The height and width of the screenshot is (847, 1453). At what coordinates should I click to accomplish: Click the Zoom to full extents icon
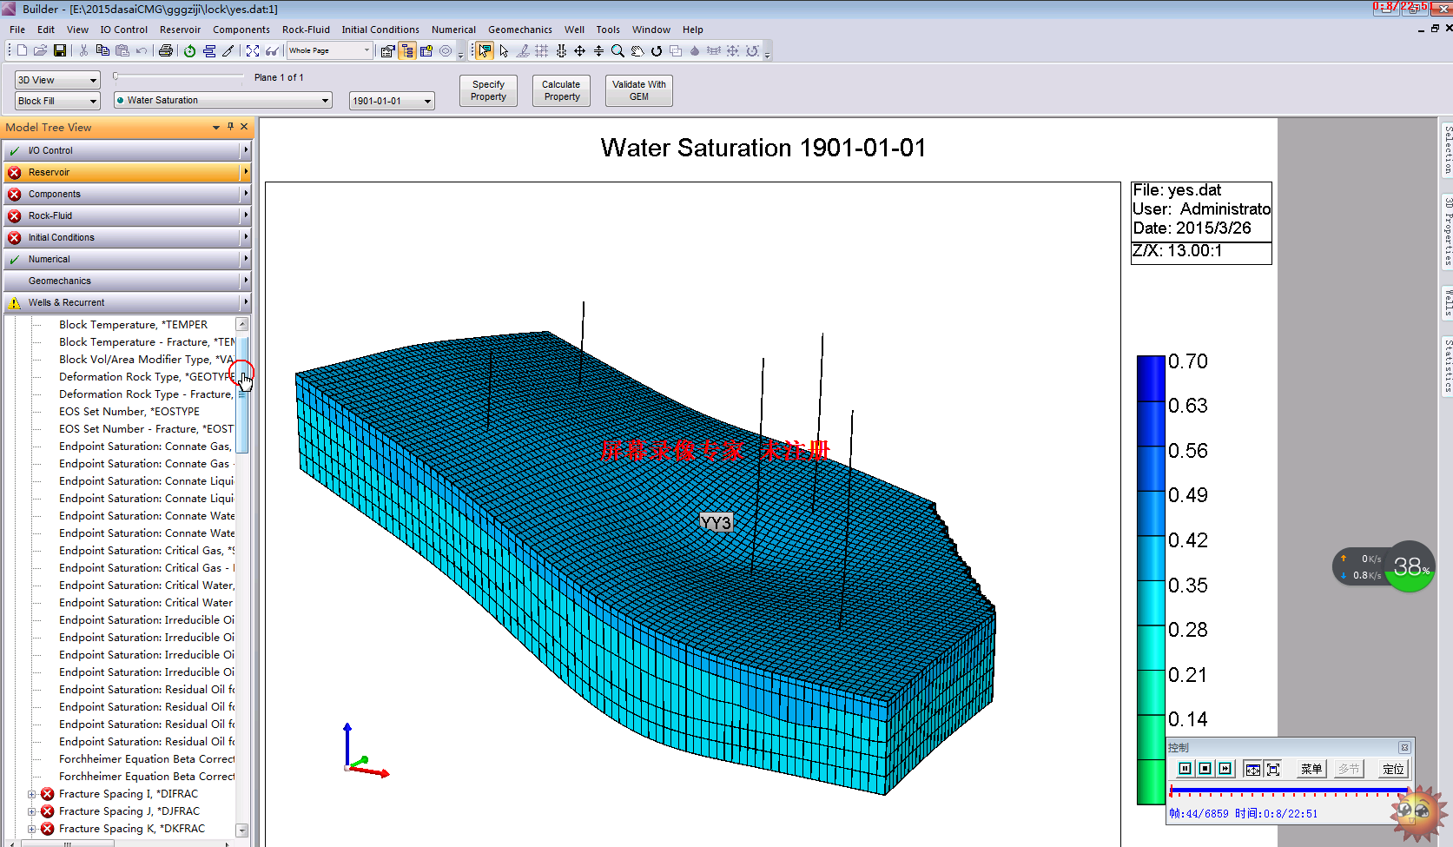tap(253, 50)
